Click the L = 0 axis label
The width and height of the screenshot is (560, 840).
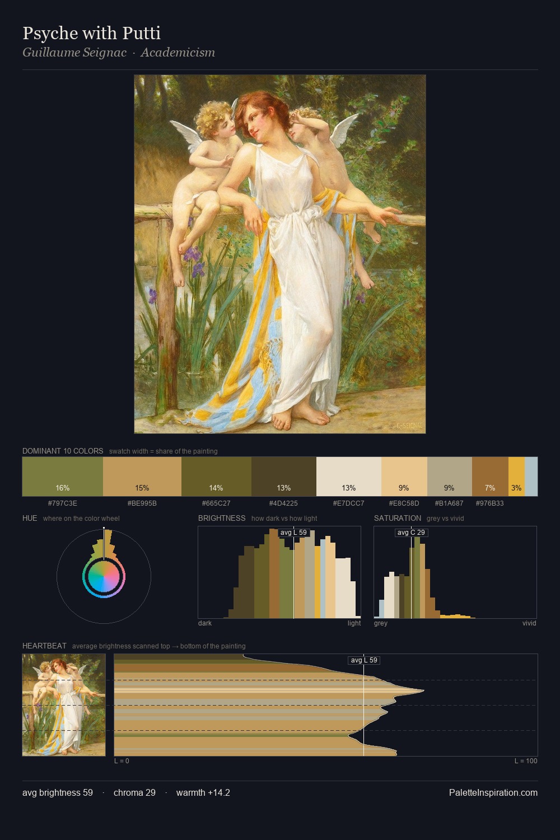(122, 760)
